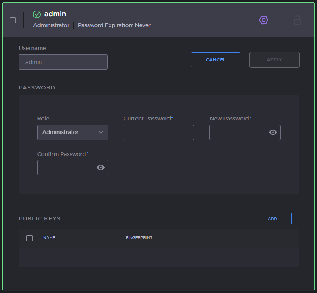This screenshot has width=317, height=293.
Task: Expand the Role dropdown showing Administrator
Action: tap(72, 132)
